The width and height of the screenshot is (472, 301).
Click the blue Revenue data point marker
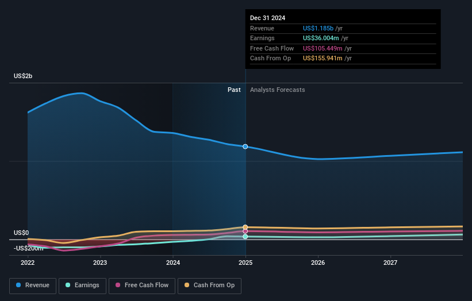tap(245, 146)
